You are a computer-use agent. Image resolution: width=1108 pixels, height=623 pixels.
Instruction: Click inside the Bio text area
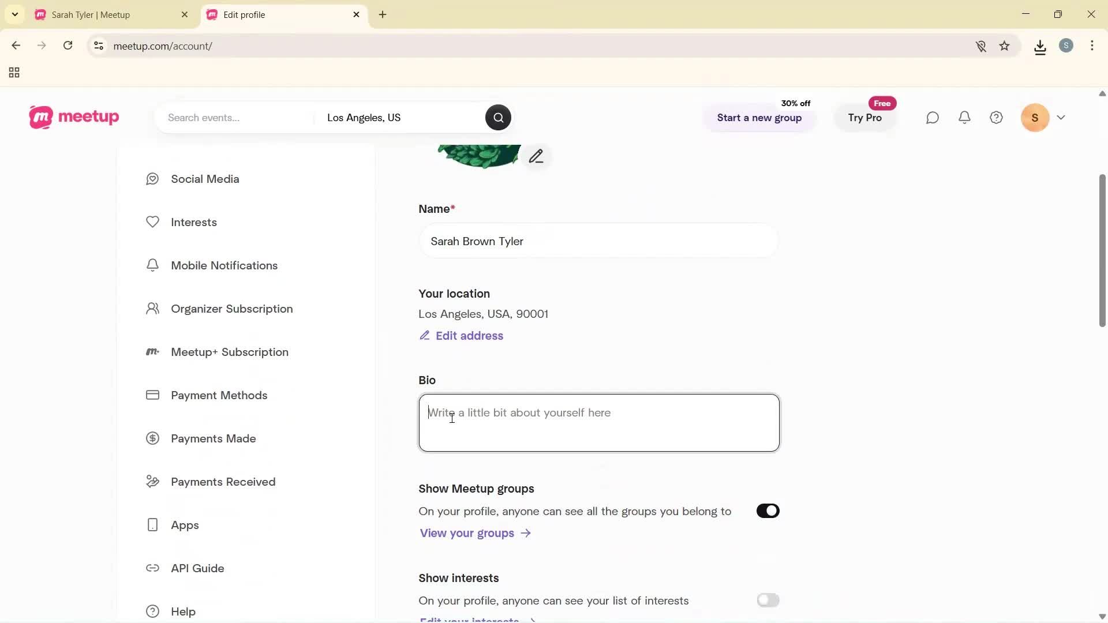tap(598, 422)
